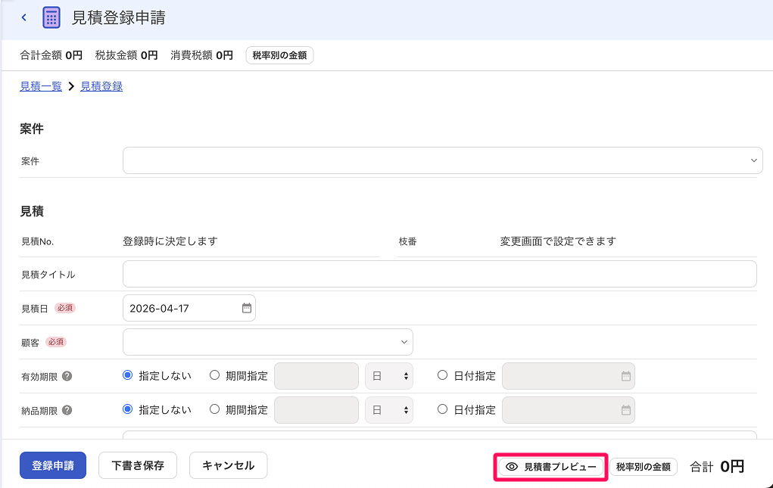This screenshot has height=488, width=773.
Task: Go back using the header back chevron
Action: click(x=23, y=17)
